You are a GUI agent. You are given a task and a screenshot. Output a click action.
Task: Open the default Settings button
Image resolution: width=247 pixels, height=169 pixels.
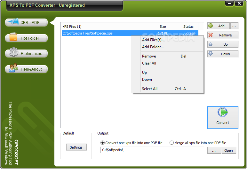pyautogui.click(x=76, y=147)
